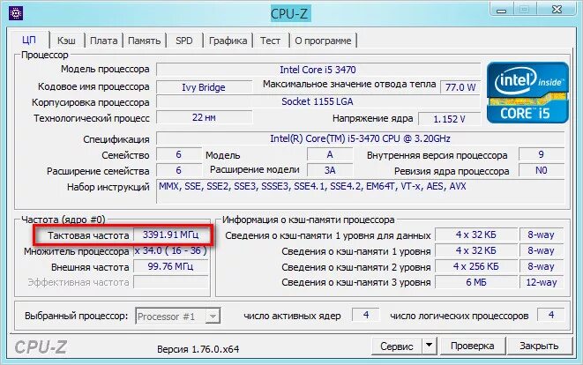Expand the Сервис button arrow menu

pyautogui.click(x=429, y=346)
